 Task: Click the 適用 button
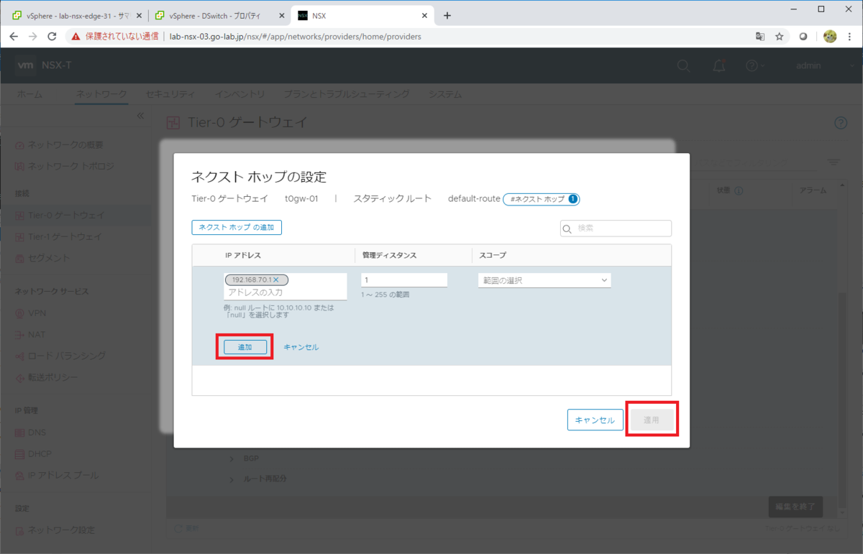click(652, 420)
